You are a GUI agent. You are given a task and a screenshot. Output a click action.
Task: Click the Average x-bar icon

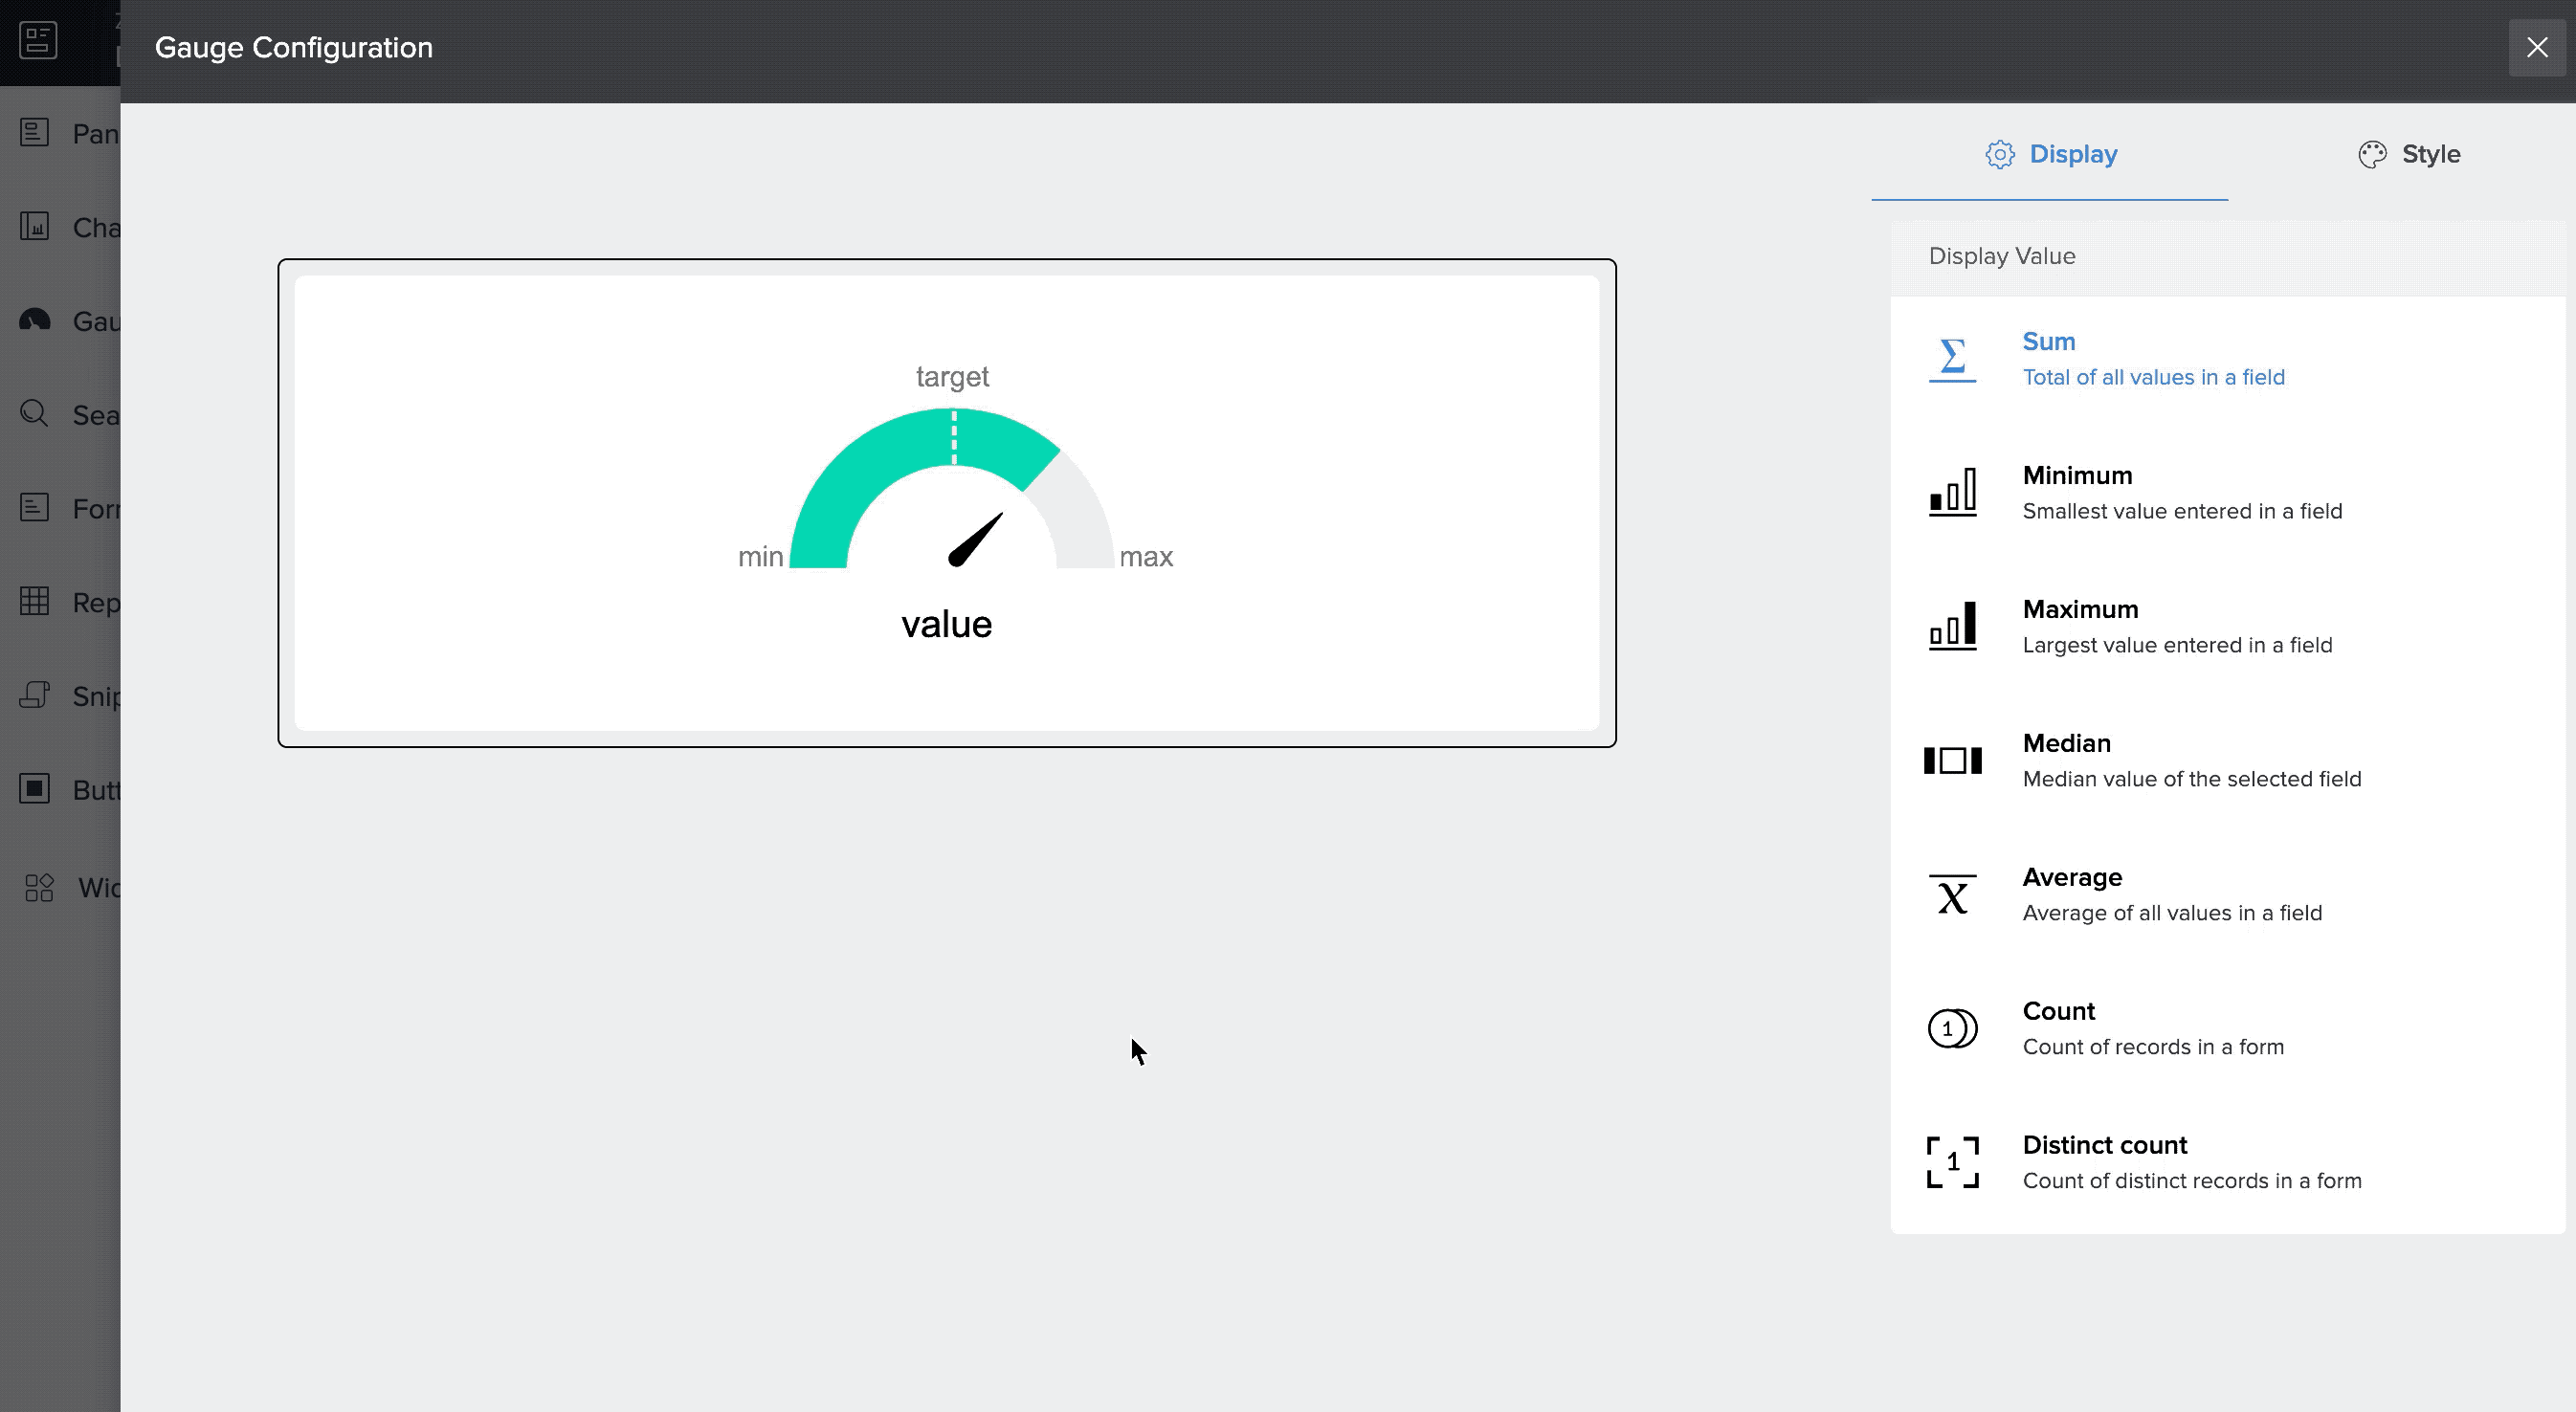1951,894
